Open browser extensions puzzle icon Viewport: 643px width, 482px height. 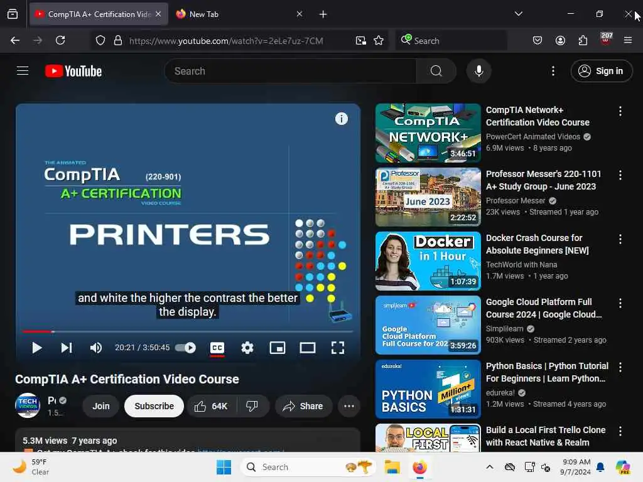583,41
